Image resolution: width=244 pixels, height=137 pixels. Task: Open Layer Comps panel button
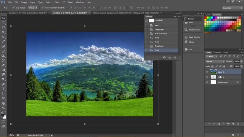tap(193, 37)
